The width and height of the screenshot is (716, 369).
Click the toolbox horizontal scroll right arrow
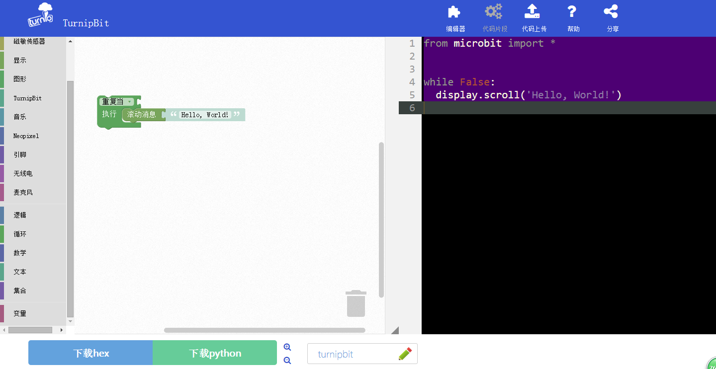[62, 330]
